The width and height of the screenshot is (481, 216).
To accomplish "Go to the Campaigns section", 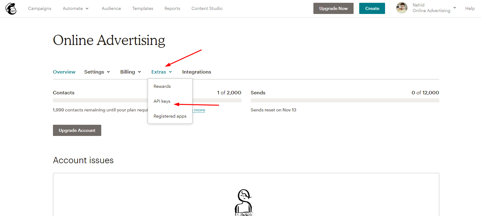I will [40, 8].
